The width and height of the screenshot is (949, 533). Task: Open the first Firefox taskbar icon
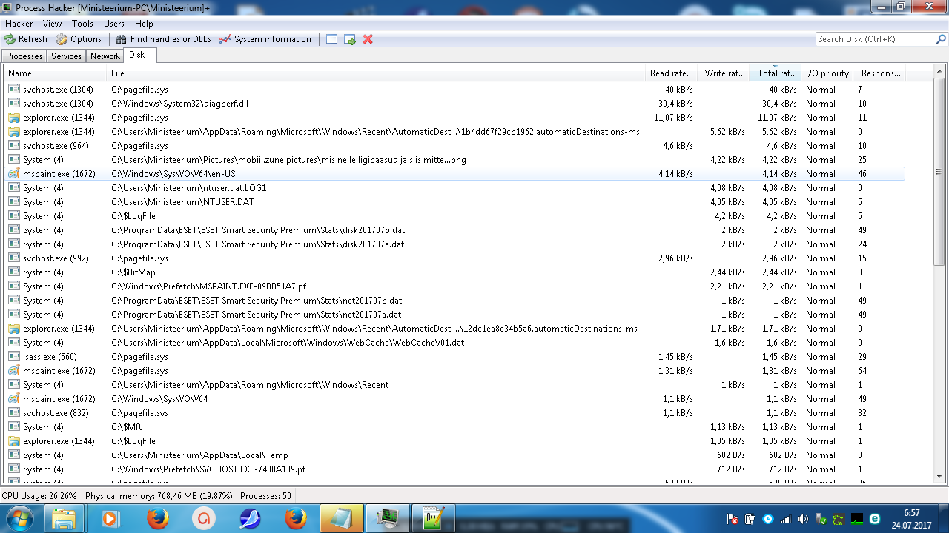(x=157, y=518)
